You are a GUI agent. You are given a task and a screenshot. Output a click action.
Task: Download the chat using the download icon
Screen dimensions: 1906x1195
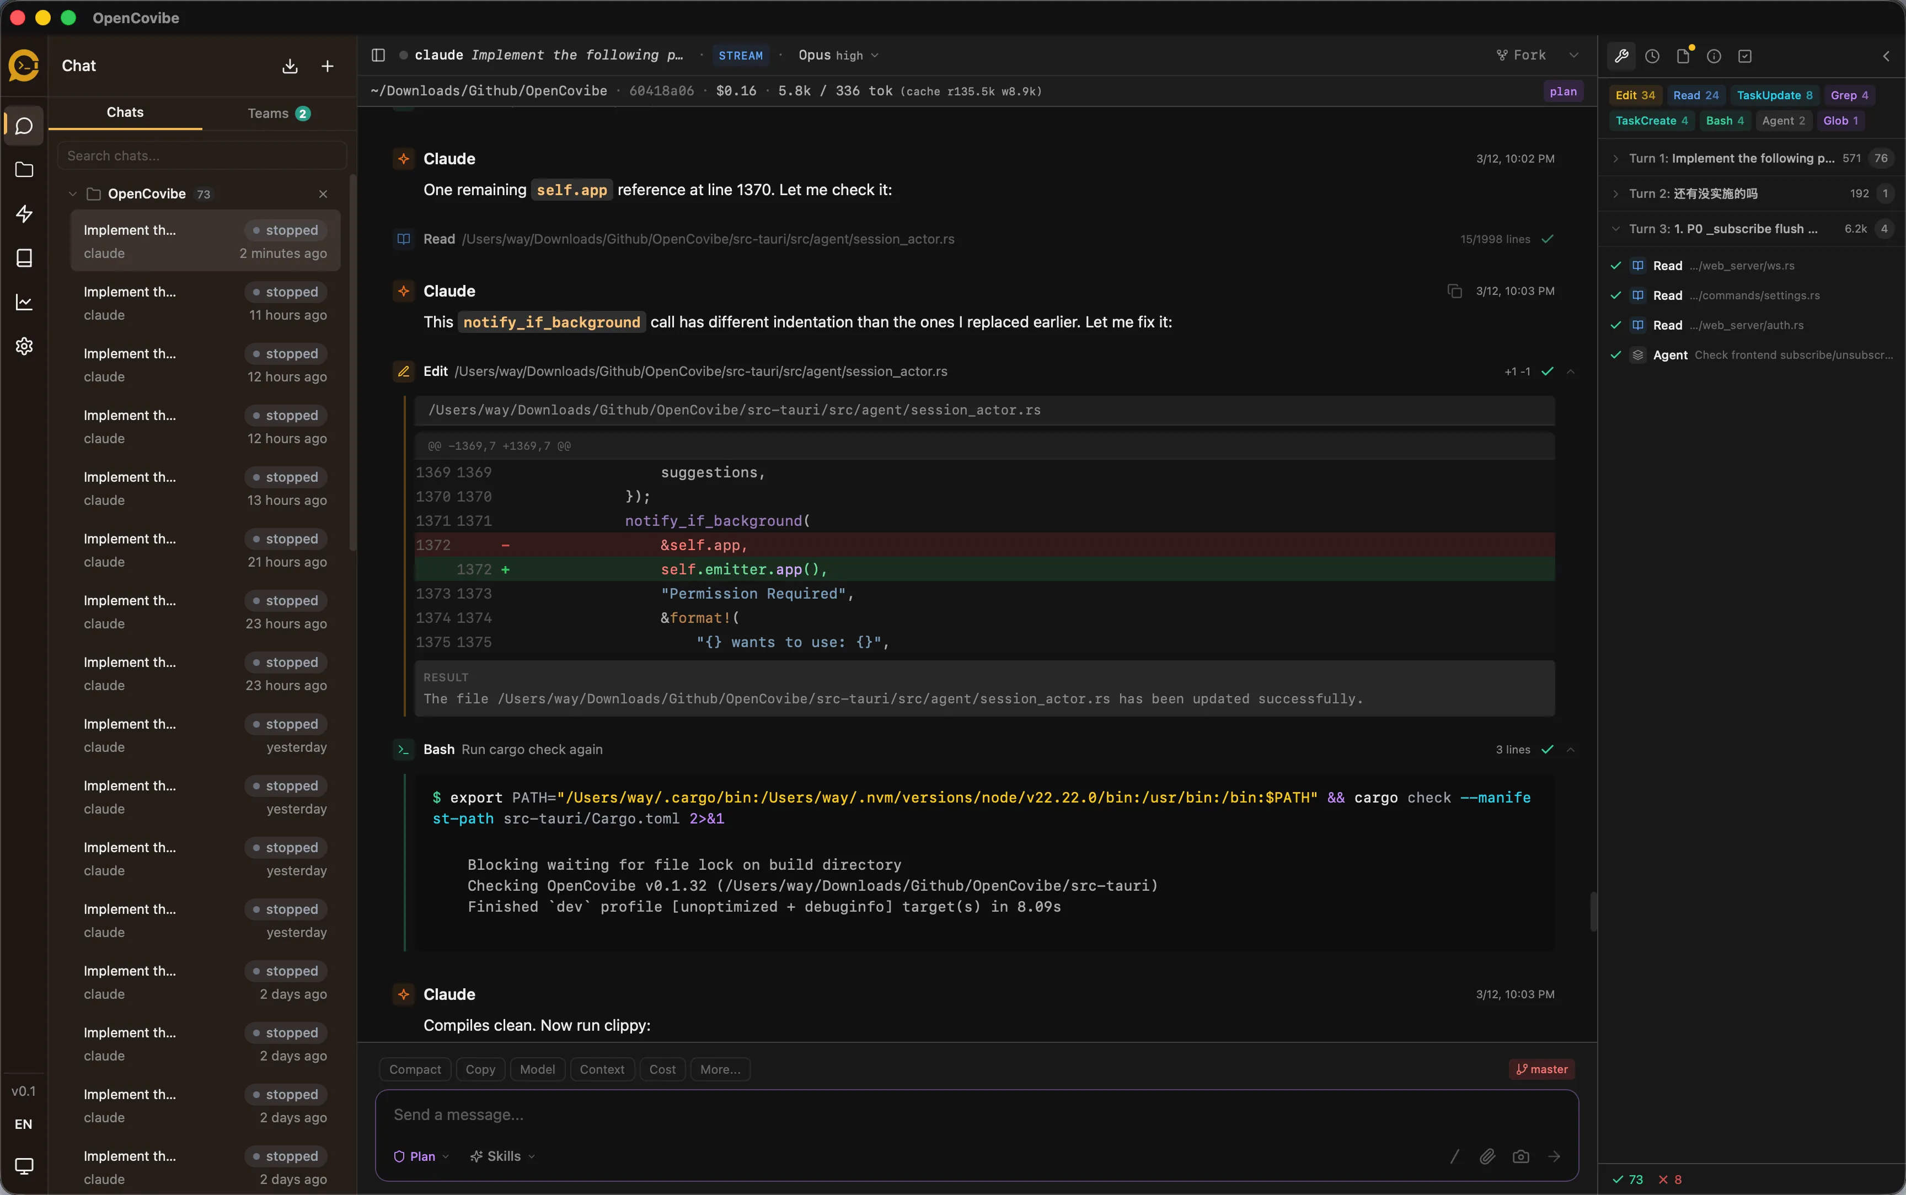290,66
